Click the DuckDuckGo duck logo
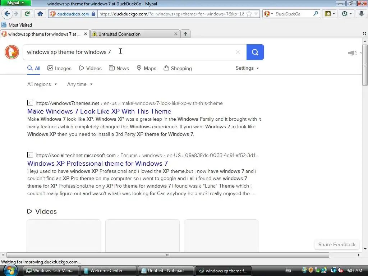Screen dimensions: 368x276 12,52
